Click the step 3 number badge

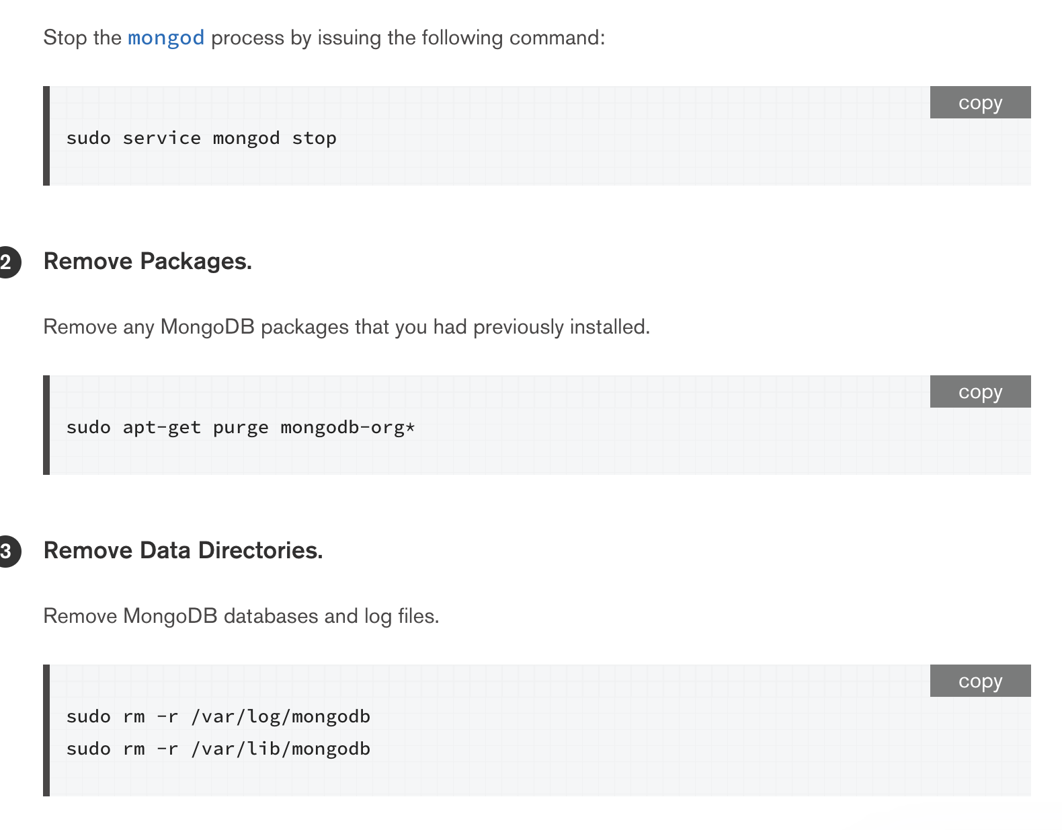7,552
